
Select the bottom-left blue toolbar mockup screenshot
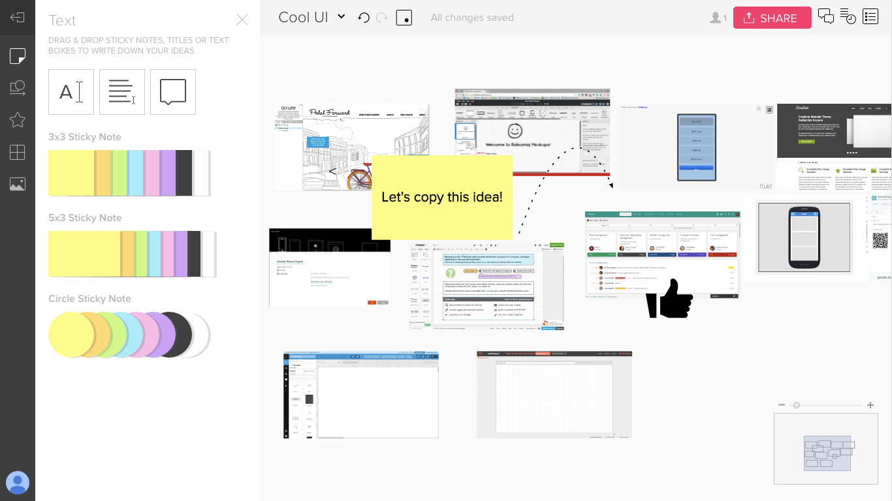[361, 395]
